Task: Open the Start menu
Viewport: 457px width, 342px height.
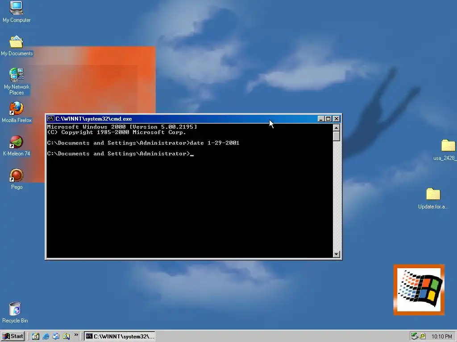Action: pyautogui.click(x=12, y=336)
